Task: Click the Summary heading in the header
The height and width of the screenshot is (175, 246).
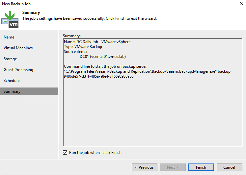Action: (31, 12)
